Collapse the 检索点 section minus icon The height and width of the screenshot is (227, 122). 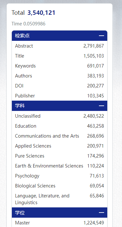(x=102, y=36)
